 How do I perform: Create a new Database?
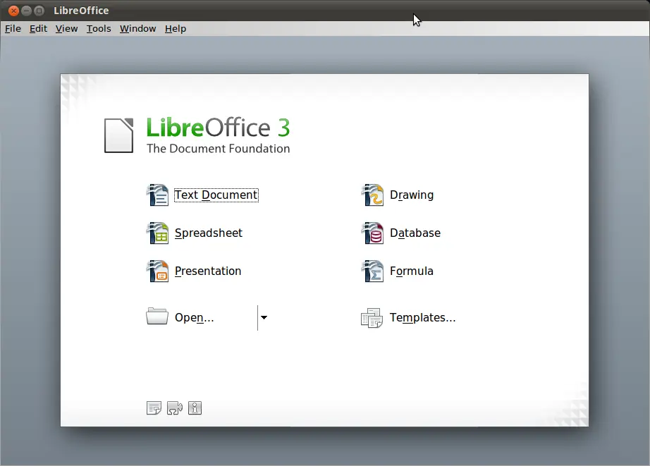pyautogui.click(x=415, y=233)
